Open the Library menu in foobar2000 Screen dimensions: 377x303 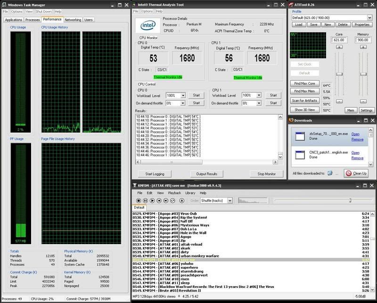tap(190, 193)
